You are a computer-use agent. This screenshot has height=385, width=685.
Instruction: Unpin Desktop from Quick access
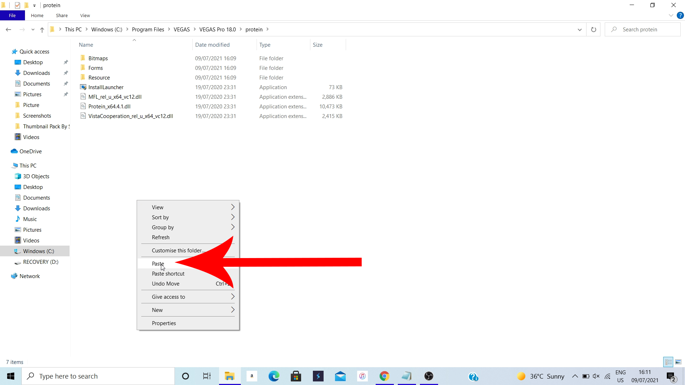66,62
